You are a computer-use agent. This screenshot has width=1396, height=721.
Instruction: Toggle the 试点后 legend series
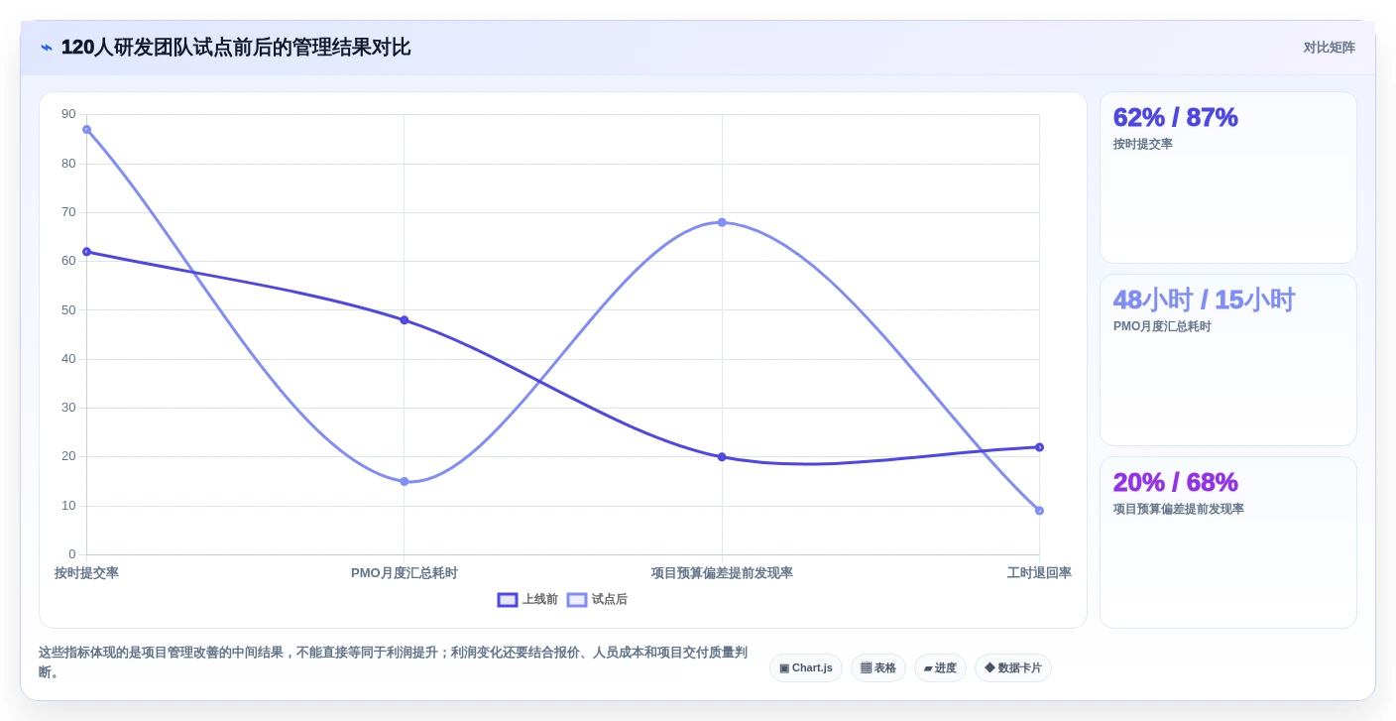pos(597,600)
